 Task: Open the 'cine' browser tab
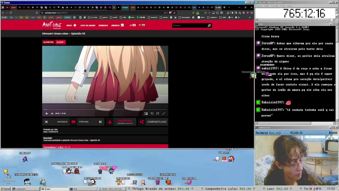[133, 7]
